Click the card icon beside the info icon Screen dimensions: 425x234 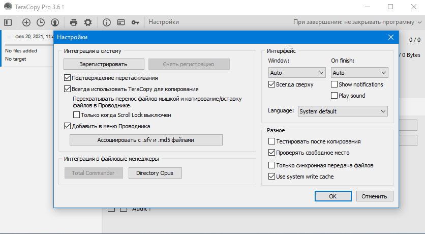tap(121, 22)
